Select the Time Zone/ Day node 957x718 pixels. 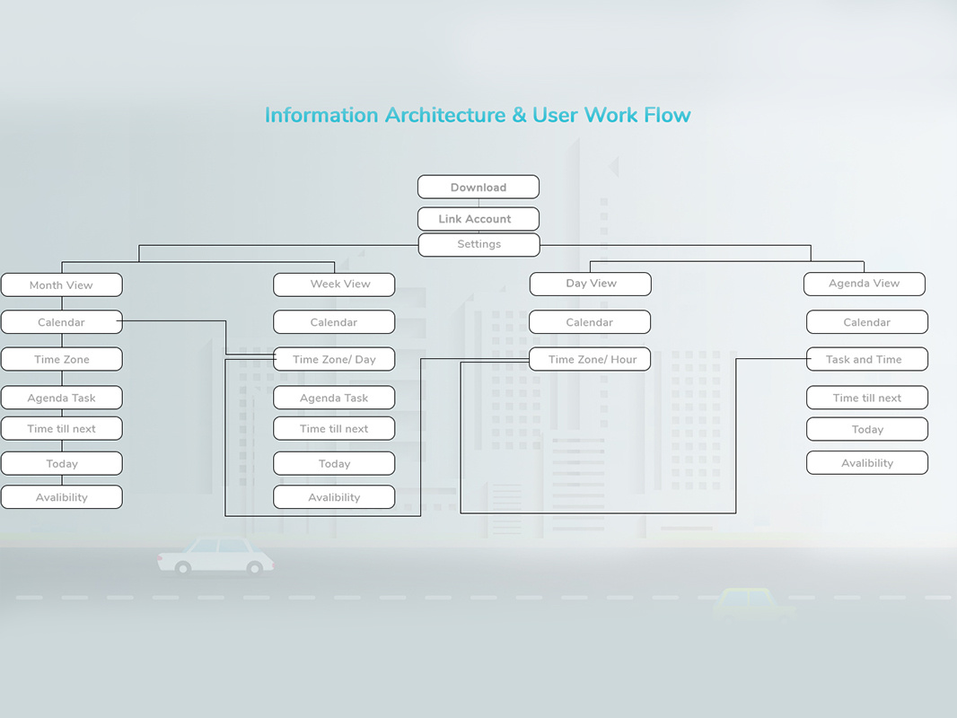(x=333, y=359)
